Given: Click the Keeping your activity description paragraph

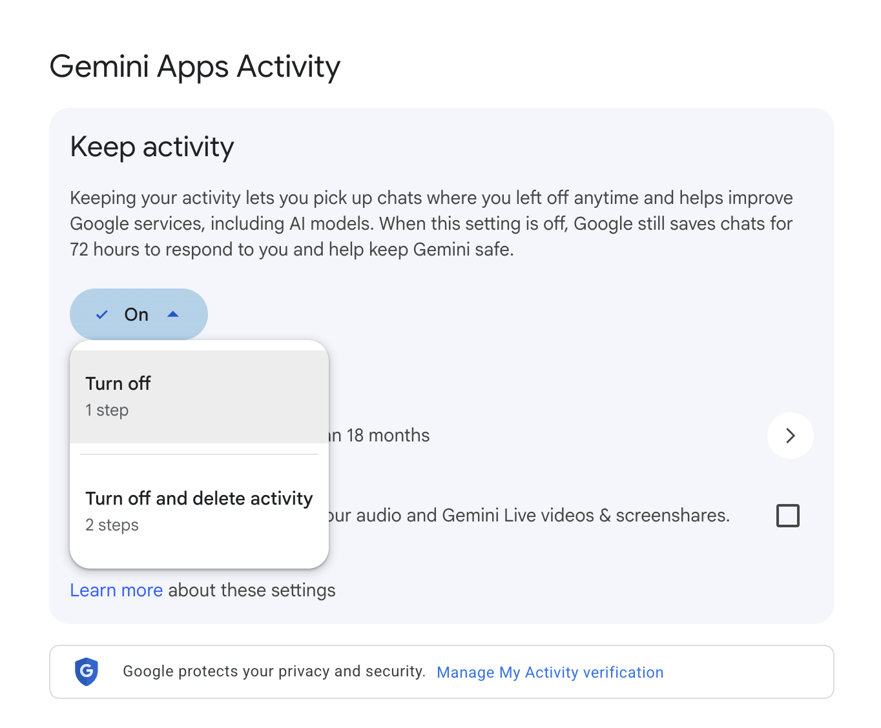Looking at the screenshot, I should [x=431, y=223].
